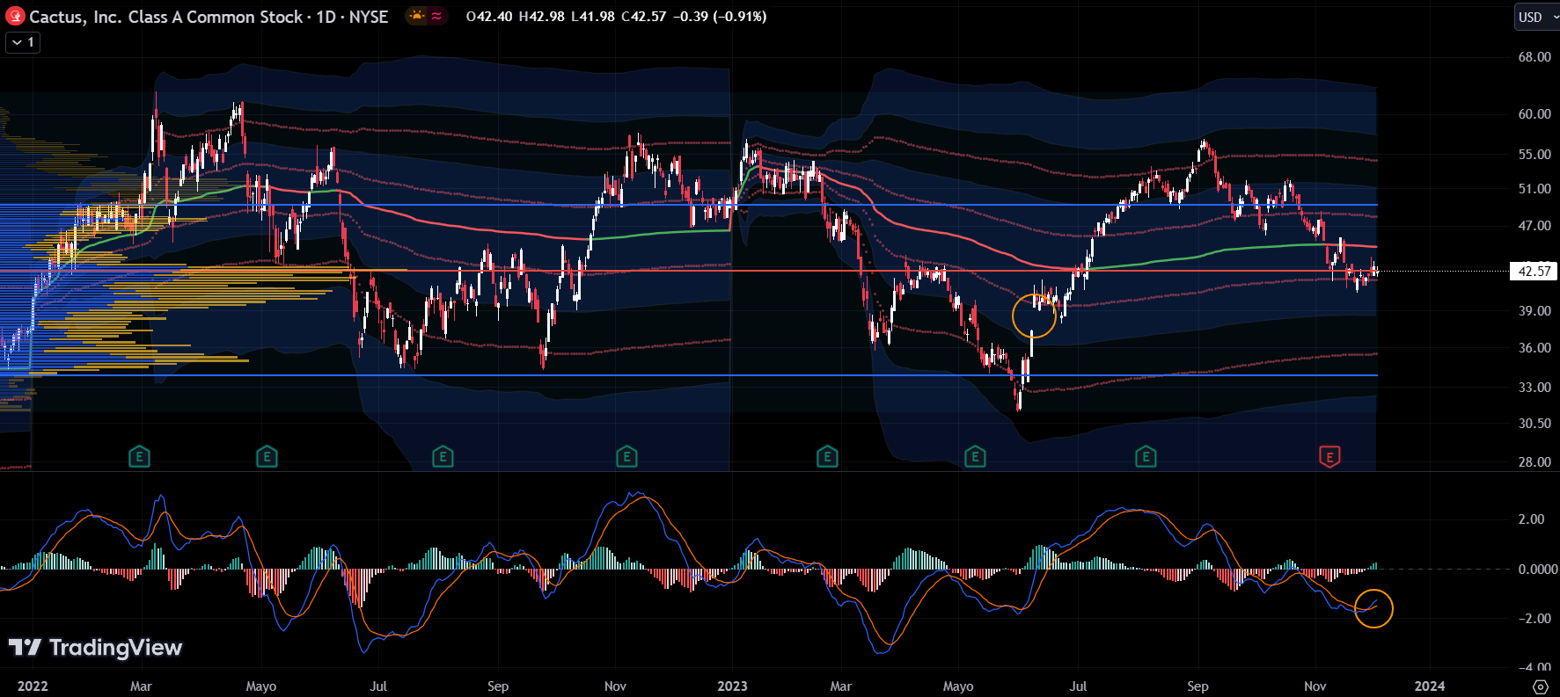The image size is (1560, 697).
Task: Open the USD currency dropdown
Action: point(1535,17)
